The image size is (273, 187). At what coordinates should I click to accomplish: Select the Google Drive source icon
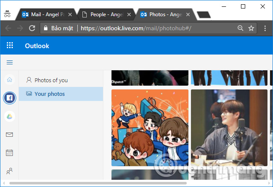[9, 116]
